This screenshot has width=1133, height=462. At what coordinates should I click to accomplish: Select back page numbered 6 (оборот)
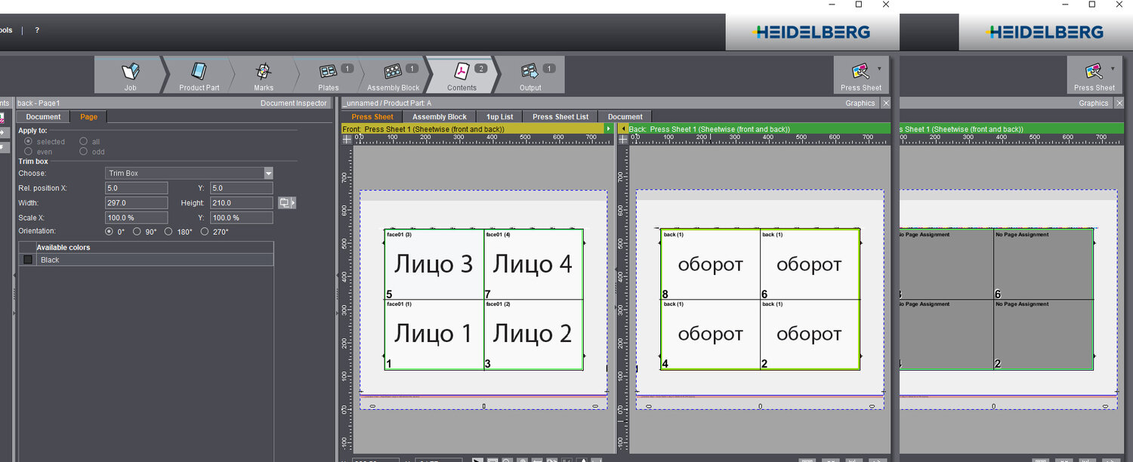click(810, 264)
